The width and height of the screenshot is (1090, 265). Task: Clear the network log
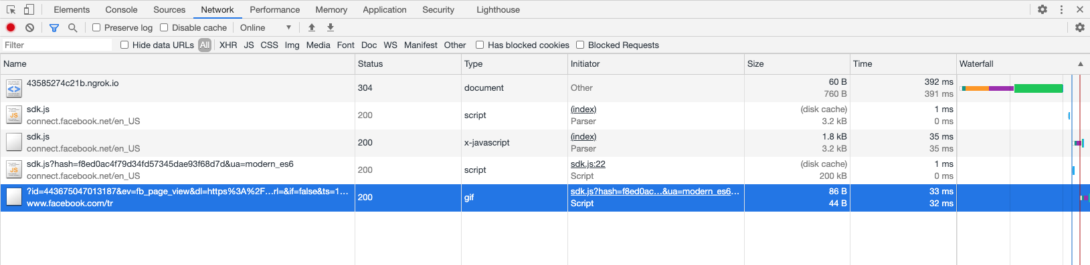(29, 27)
